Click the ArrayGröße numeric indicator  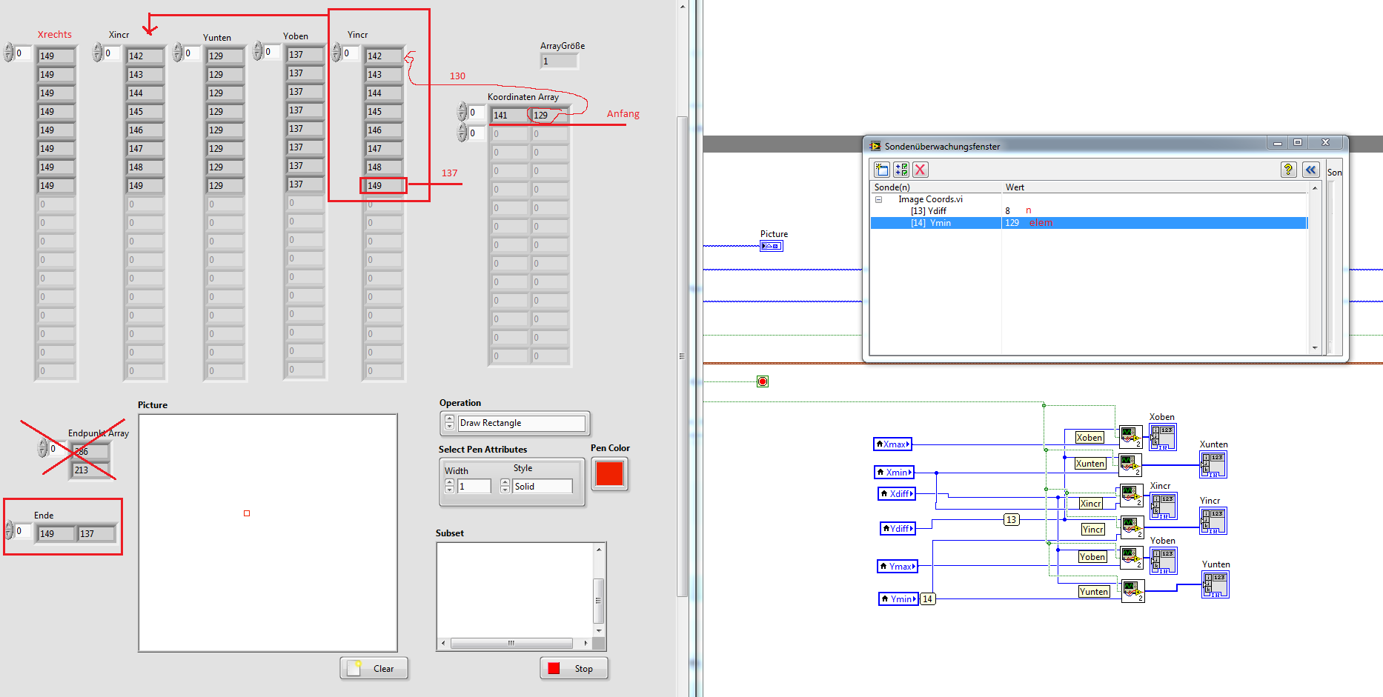click(x=559, y=61)
